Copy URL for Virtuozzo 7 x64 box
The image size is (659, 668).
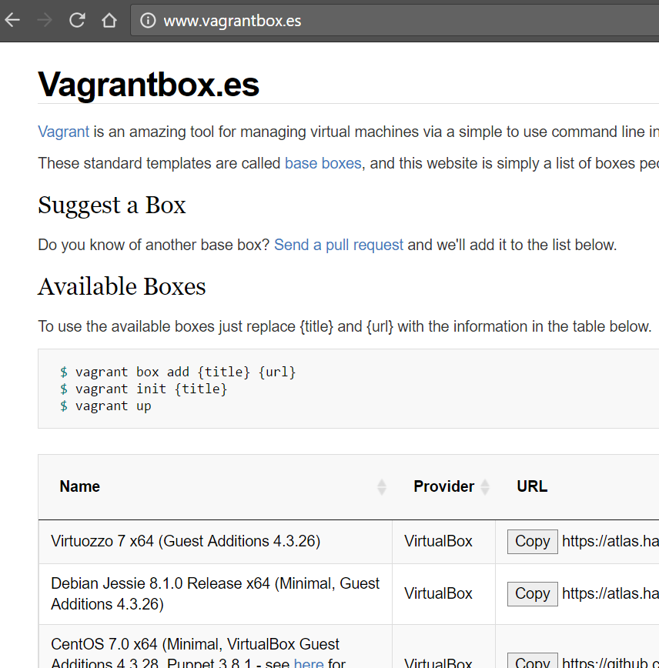point(532,541)
